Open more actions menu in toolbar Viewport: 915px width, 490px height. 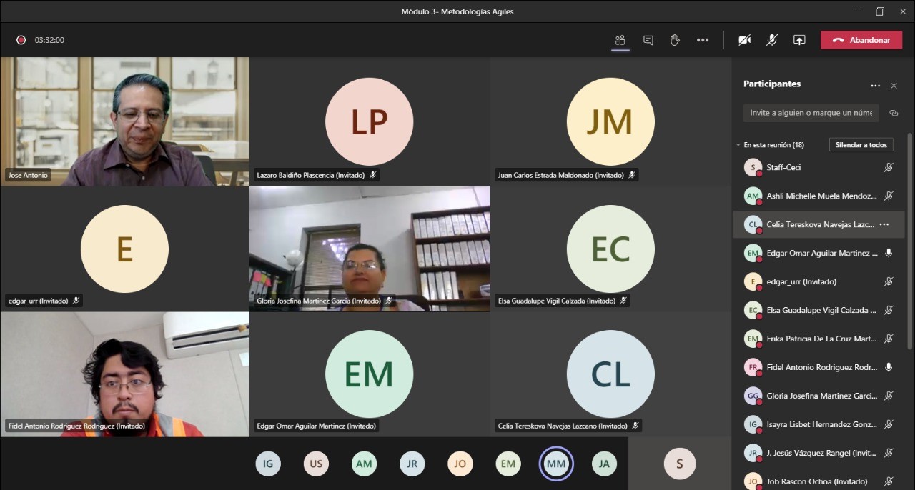tap(703, 40)
